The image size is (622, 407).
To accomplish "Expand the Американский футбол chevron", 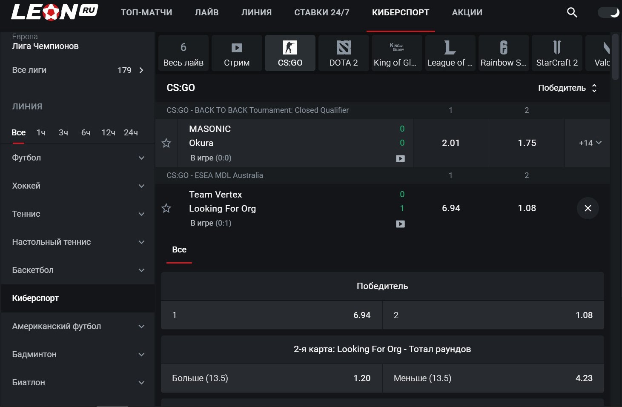I will (x=141, y=327).
